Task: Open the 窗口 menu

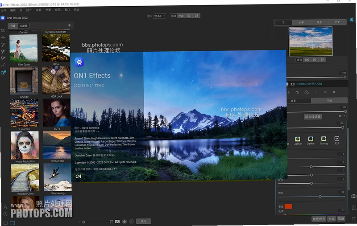Action: (67, 10)
